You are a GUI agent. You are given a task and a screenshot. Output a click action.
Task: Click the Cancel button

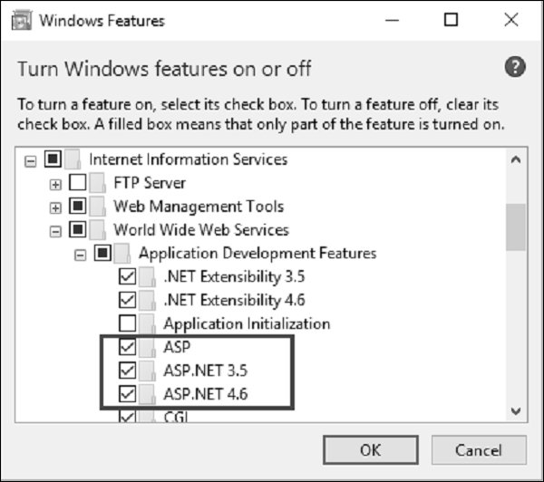(479, 449)
